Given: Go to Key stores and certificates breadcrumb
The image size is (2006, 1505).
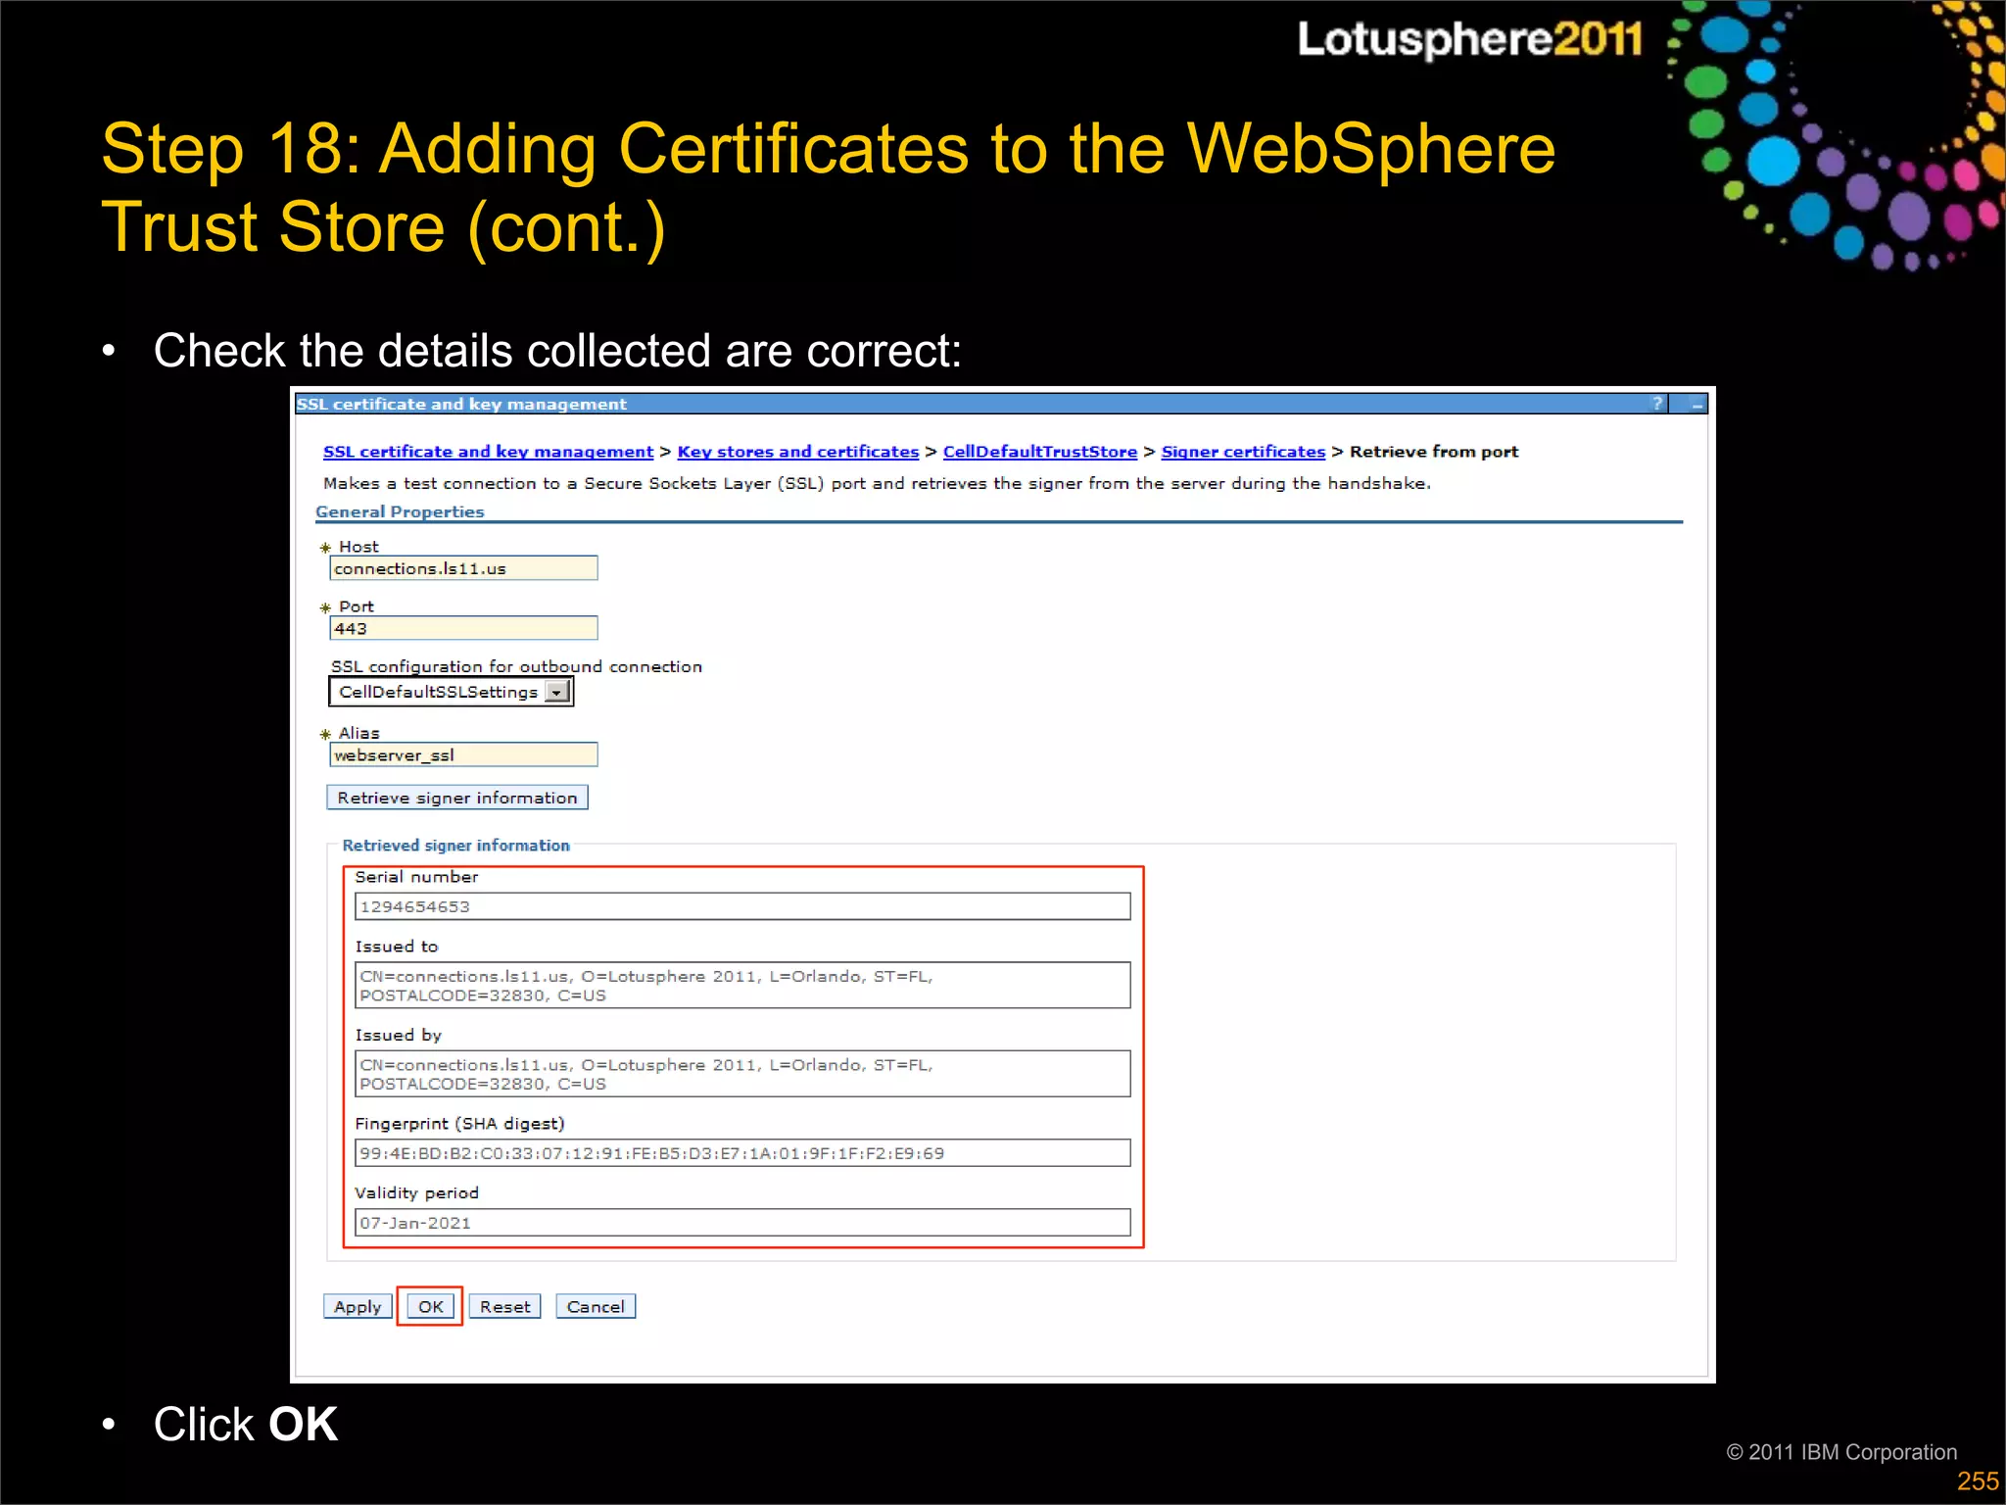Looking at the screenshot, I should pyautogui.click(x=798, y=452).
